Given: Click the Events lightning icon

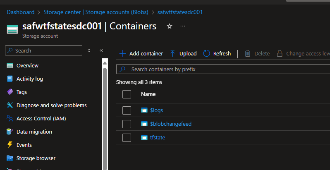Looking at the screenshot, I should pyautogui.click(x=10, y=145).
